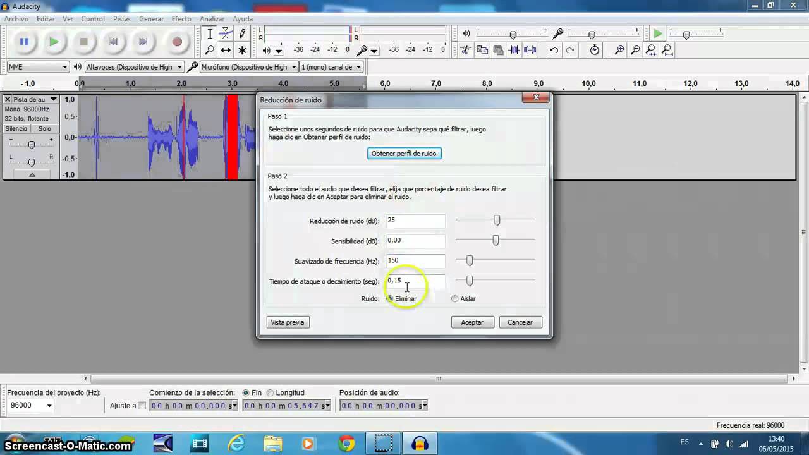Open the Analizar menu
This screenshot has width=809, height=455.
pyautogui.click(x=212, y=19)
